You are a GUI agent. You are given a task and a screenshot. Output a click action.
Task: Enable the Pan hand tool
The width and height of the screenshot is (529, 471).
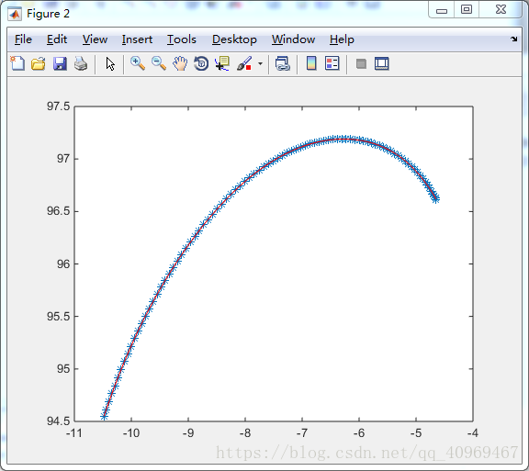coord(180,63)
